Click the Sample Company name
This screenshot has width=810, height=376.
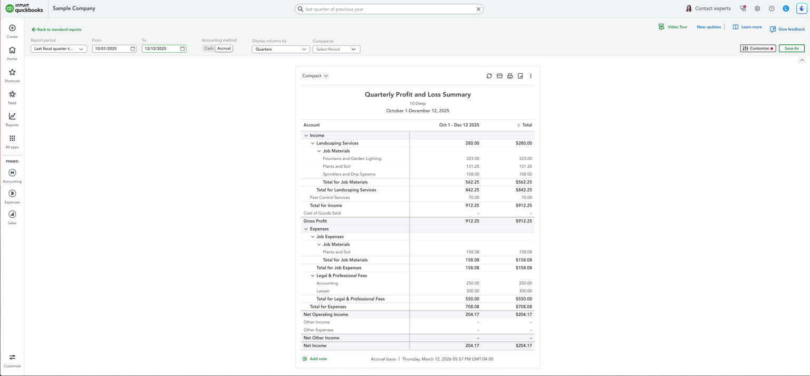tap(74, 8)
